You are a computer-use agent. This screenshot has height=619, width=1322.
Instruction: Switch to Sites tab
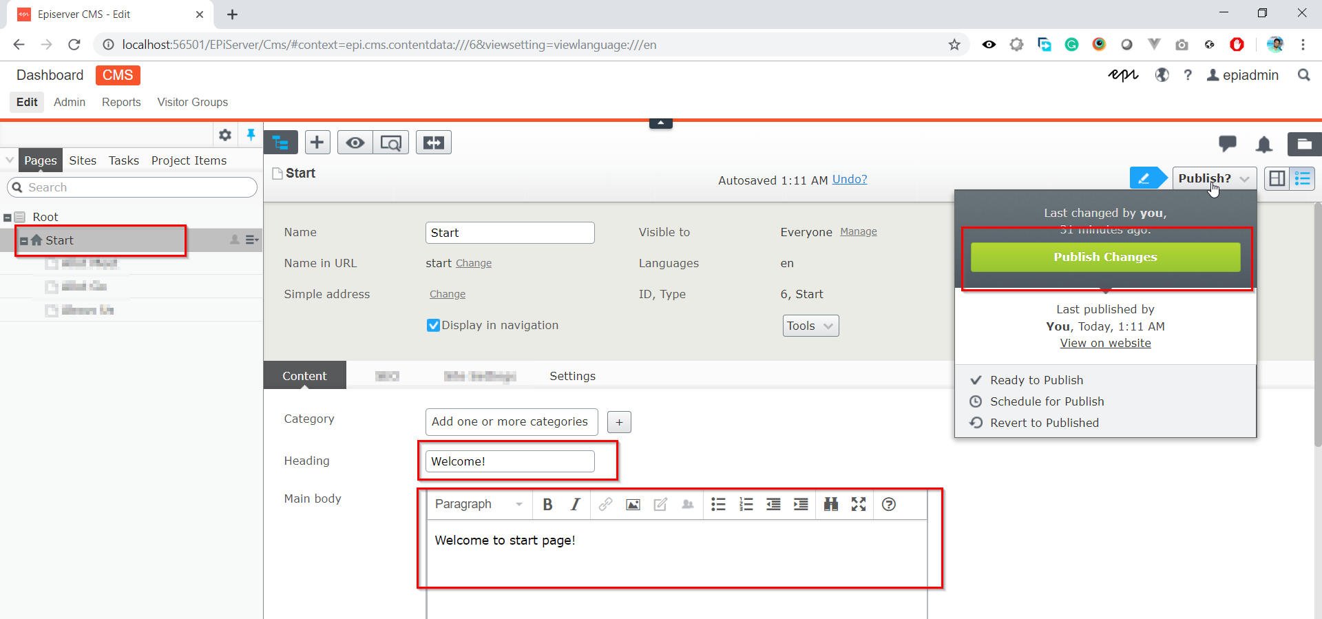point(83,160)
